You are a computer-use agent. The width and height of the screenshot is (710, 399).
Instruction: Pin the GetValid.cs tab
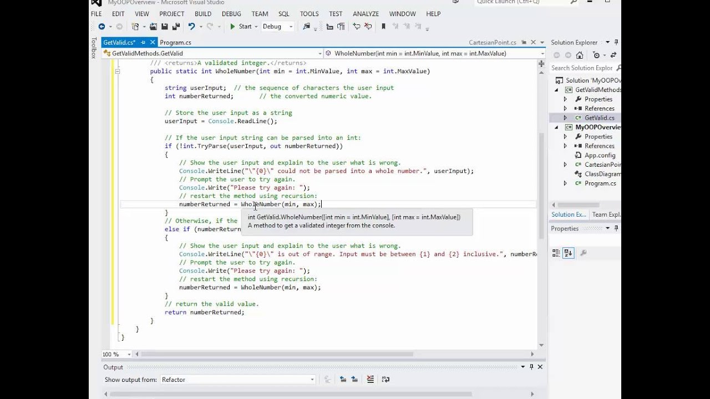(143, 42)
